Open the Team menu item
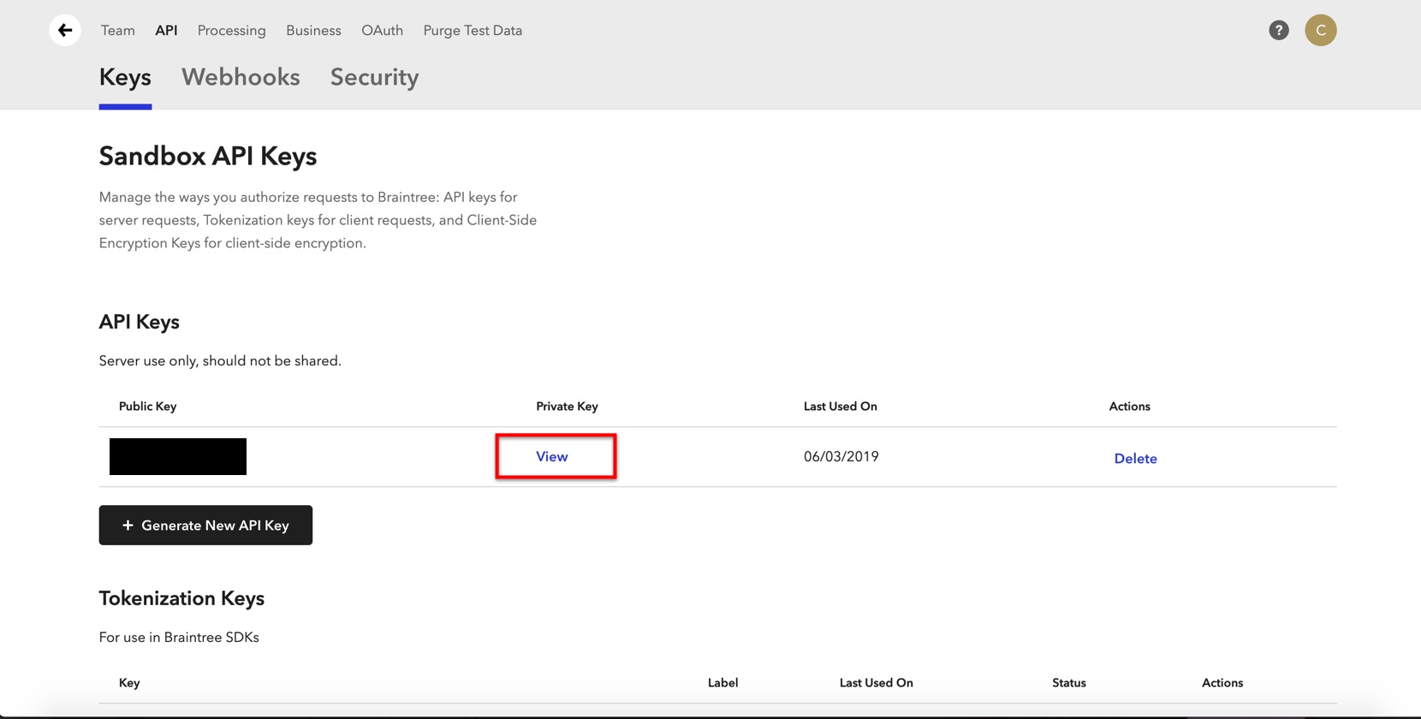The height and width of the screenshot is (719, 1421). point(117,31)
